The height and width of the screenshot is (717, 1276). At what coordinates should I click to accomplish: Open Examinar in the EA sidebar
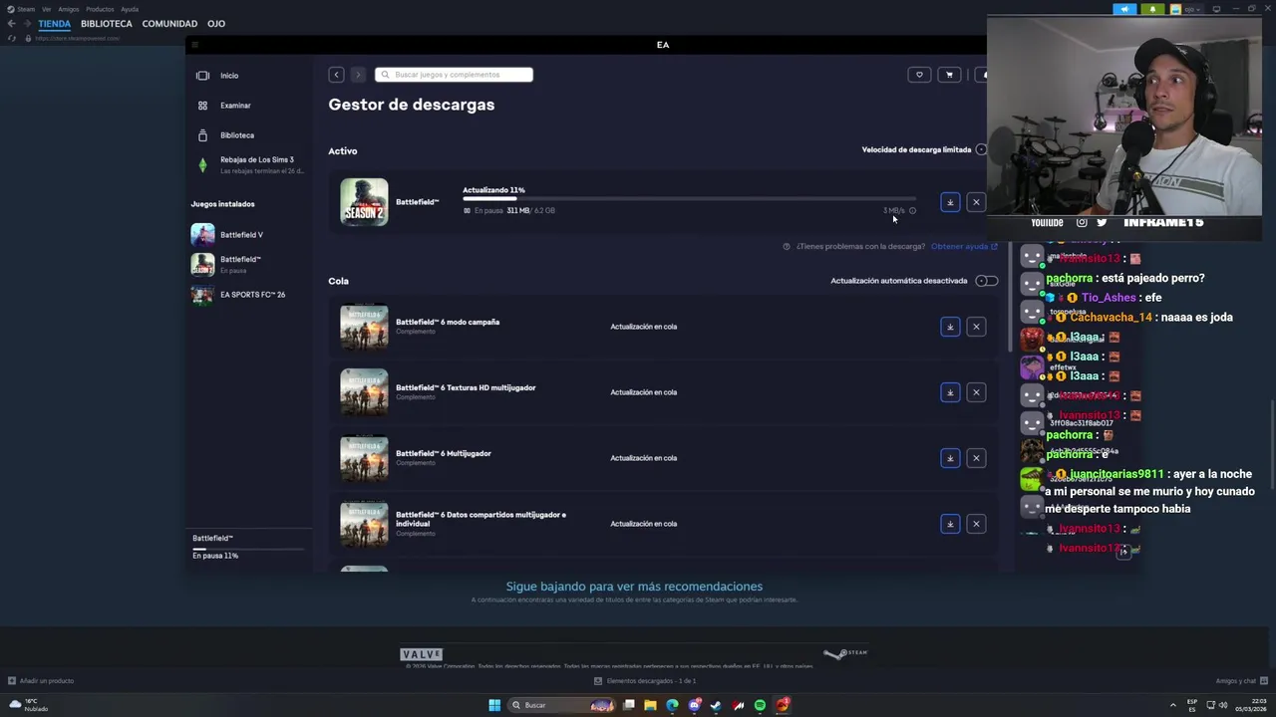click(235, 106)
